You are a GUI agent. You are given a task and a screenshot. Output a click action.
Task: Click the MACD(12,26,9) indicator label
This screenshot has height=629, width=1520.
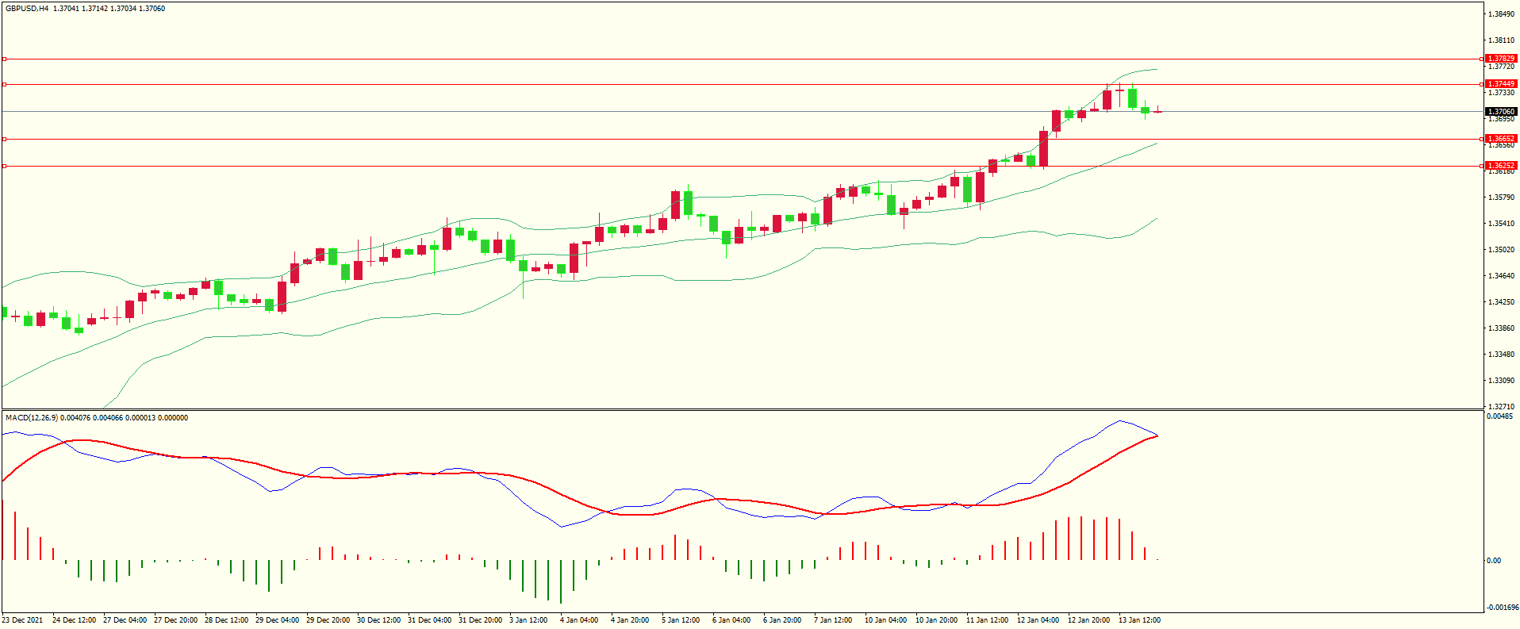coord(31,417)
